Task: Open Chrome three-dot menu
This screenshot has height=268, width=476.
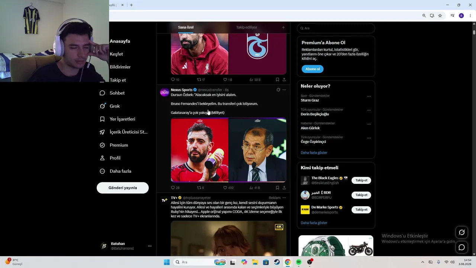Action: click(470, 16)
